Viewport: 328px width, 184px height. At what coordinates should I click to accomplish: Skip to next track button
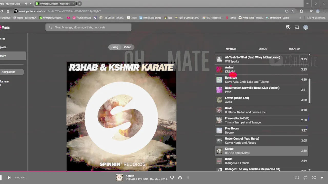click(9, 178)
